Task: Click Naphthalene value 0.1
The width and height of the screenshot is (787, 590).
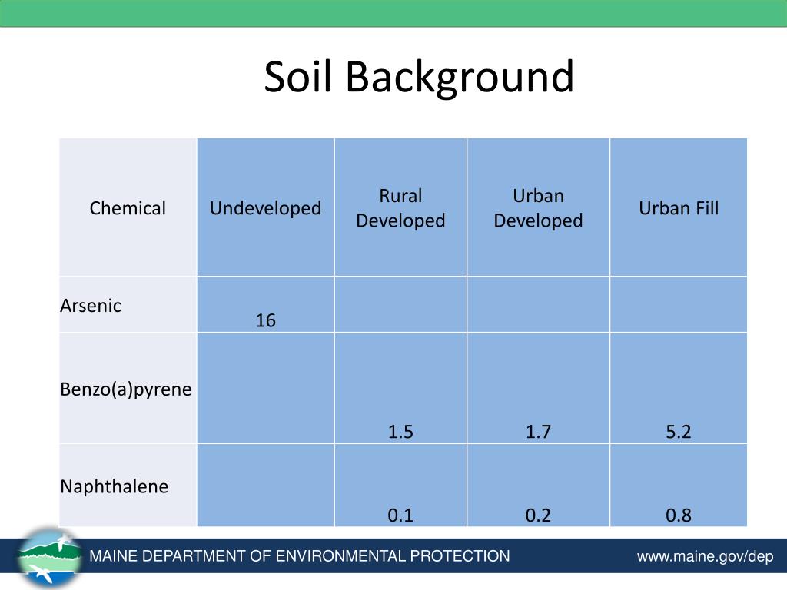Action: 400,515
